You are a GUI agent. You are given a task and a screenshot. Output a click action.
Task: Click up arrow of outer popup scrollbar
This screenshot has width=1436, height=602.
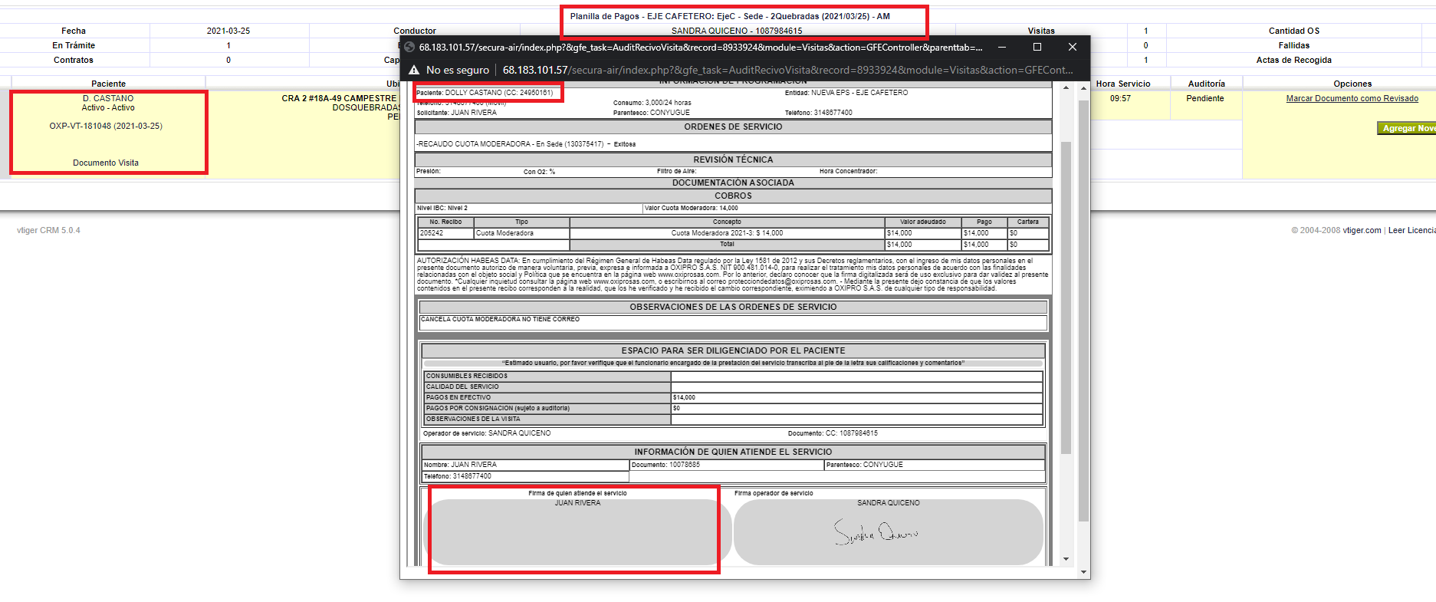tap(1083, 87)
